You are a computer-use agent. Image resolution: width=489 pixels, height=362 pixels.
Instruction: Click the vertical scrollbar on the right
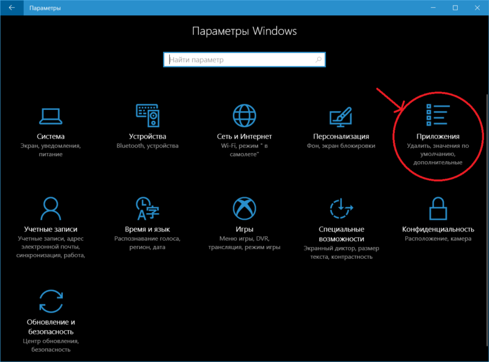(487, 220)
